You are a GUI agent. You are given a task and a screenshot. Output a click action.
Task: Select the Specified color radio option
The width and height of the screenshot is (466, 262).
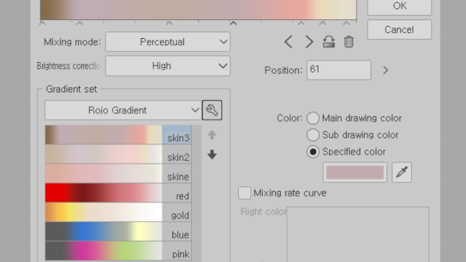[x=313, y=152]
